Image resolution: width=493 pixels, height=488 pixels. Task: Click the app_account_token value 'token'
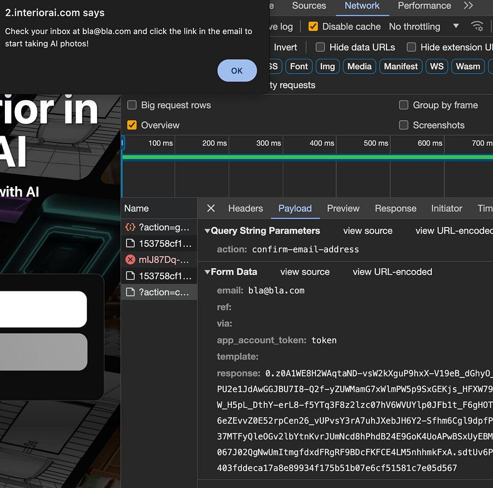324,340
